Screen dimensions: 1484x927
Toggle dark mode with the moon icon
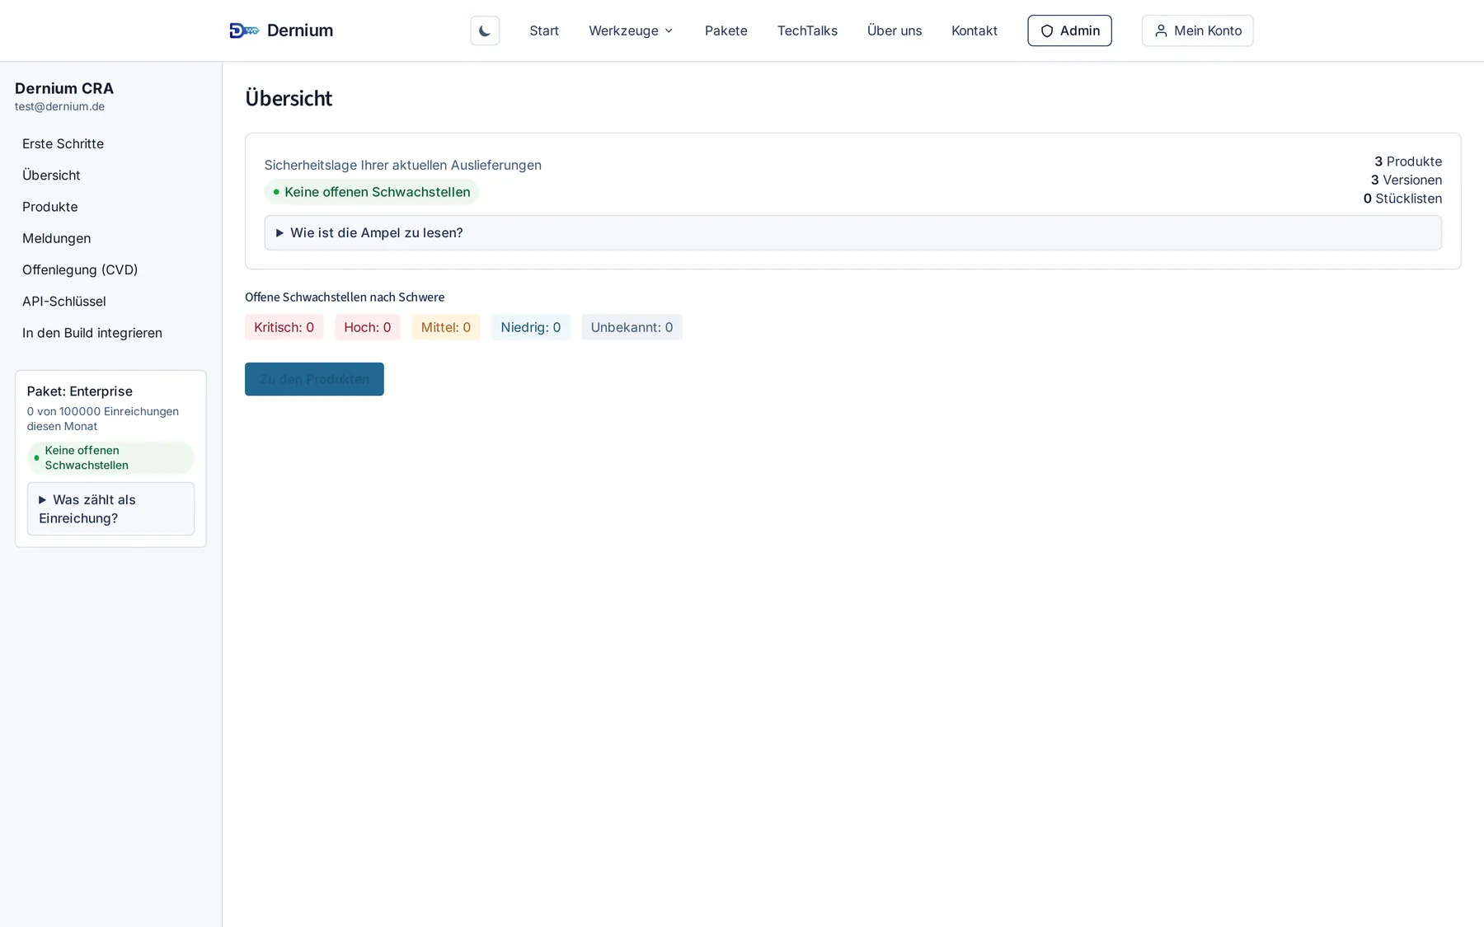point(485,30)
